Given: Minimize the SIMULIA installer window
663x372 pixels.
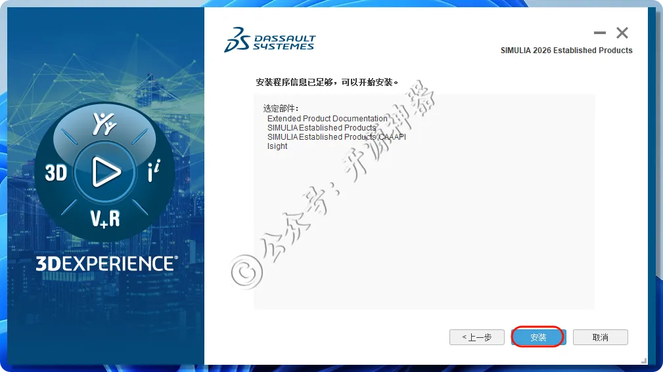Looking at the screenshot, I should coord(599,33).
